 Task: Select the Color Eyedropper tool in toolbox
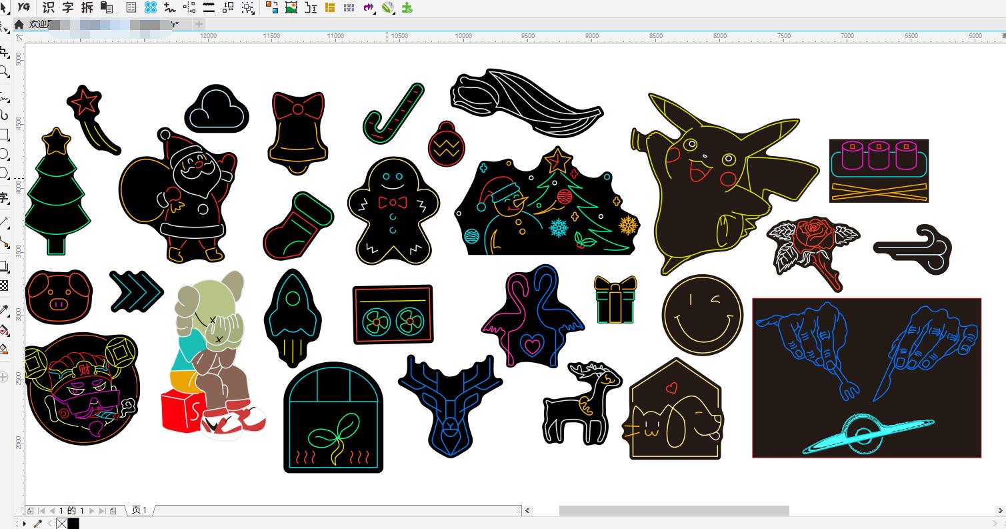[x=5, y=310]
